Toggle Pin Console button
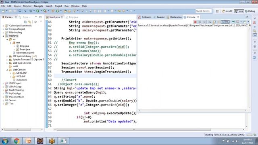This screenshot has height=145, width=258. [x=233, y=22]
